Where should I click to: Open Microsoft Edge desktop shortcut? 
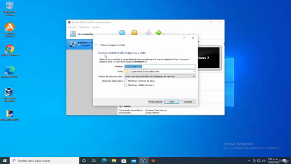click(10, 72)
